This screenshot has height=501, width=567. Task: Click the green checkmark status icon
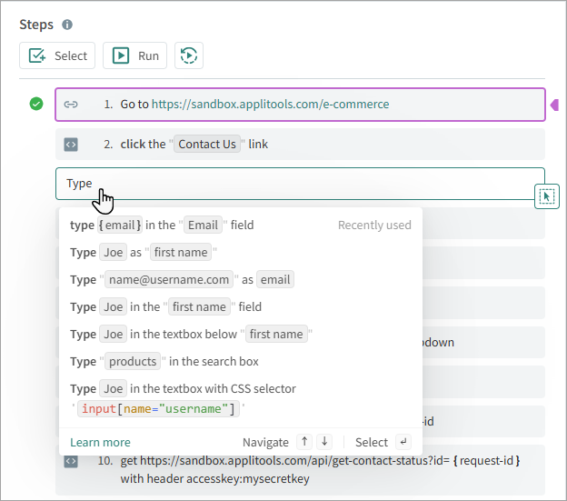click(36, 104)
